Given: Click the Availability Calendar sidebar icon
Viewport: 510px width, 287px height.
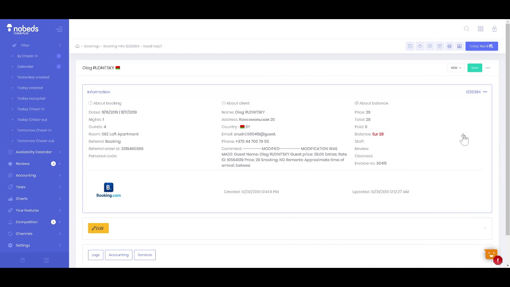Looking at the screenshot, I should 10,152.
